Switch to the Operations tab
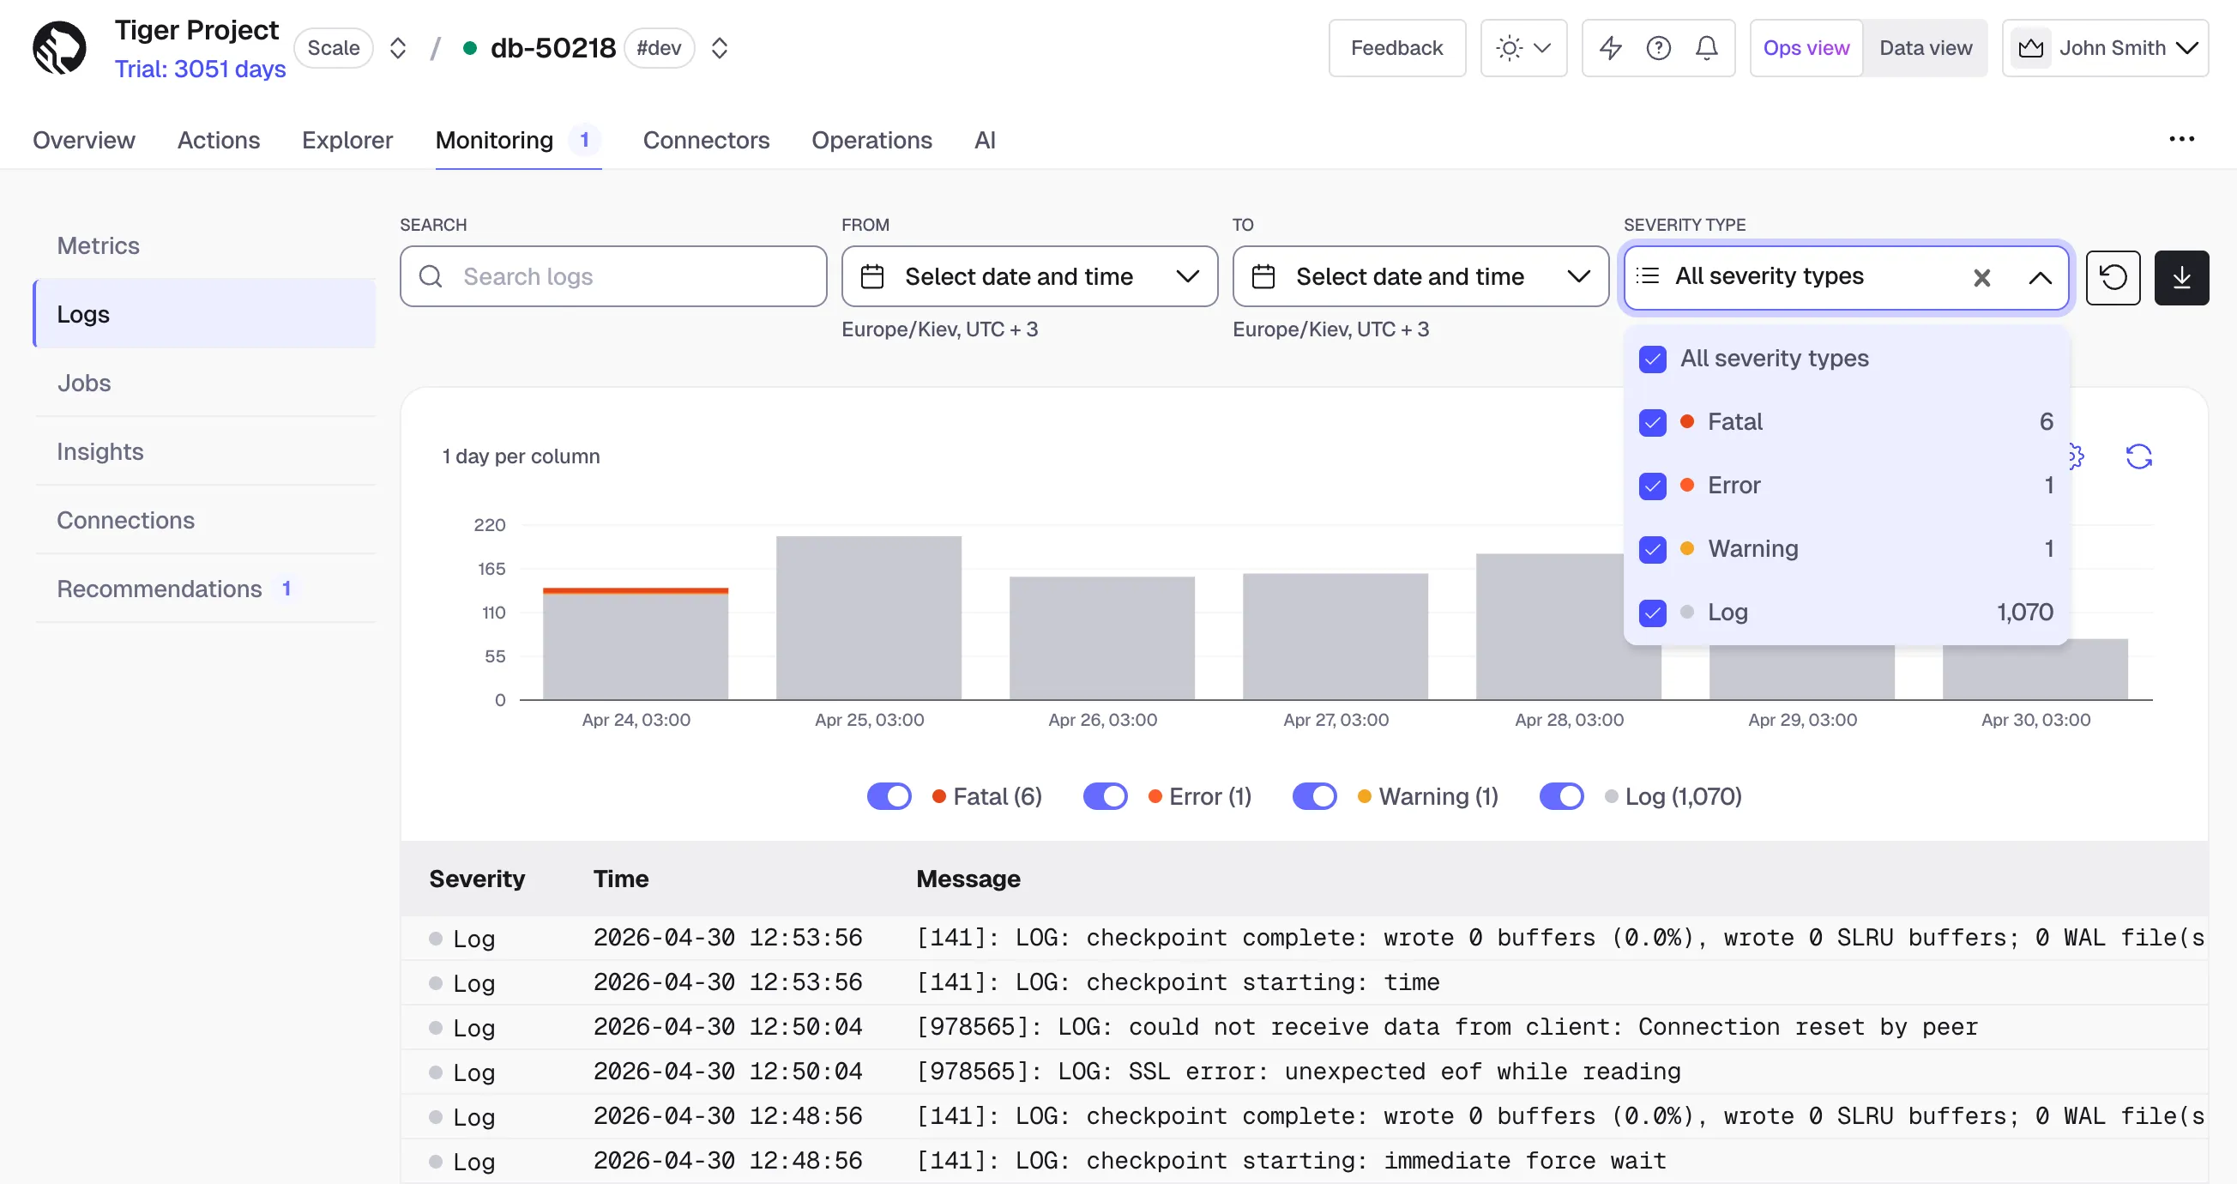 871,140
